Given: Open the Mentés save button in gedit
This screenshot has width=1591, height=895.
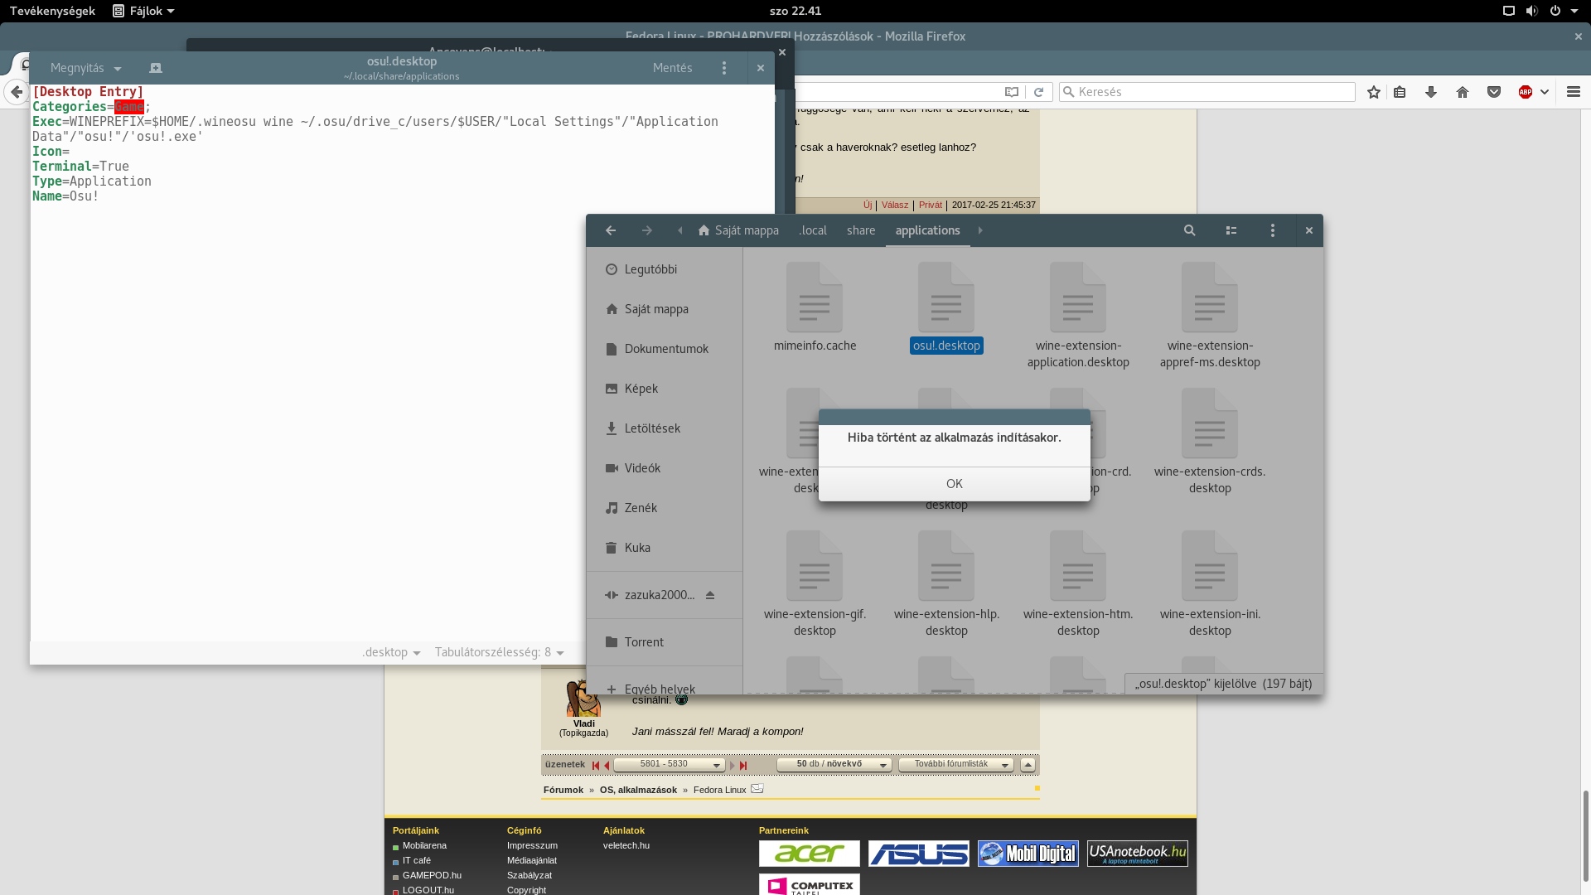Looking at the screenshot, I should tap(672, 68).
